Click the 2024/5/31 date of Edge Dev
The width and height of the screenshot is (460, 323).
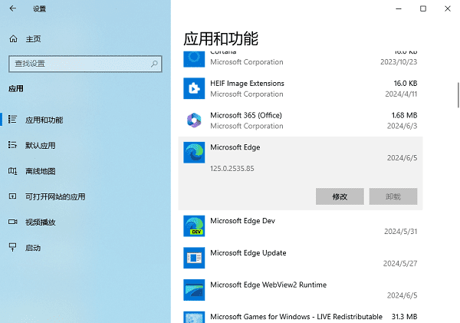coord(401,232)
